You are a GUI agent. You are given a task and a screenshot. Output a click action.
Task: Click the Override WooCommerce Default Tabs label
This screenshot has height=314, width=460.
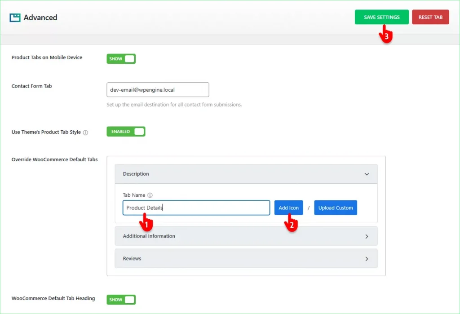(x=54, y=159)
